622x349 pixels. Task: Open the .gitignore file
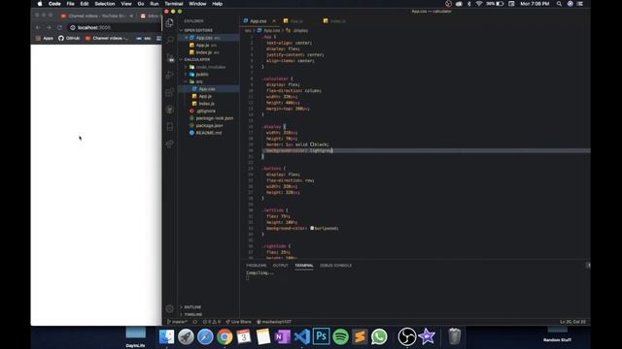point(205,111)
